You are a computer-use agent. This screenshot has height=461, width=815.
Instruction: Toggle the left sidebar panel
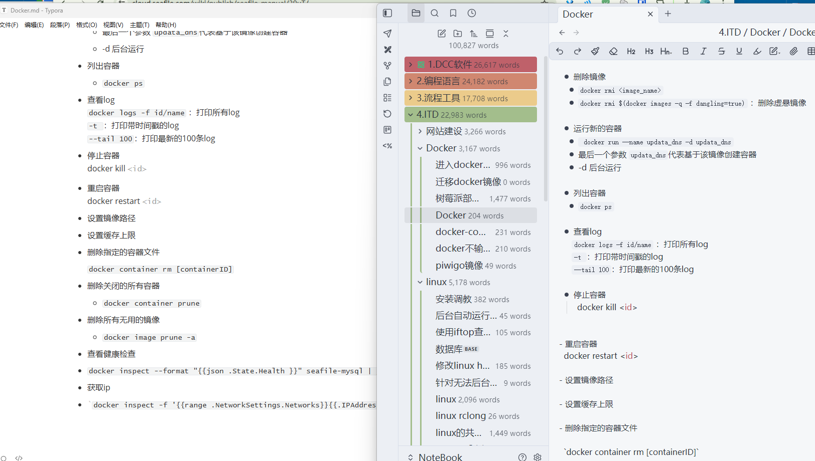[x=387, y=14]
